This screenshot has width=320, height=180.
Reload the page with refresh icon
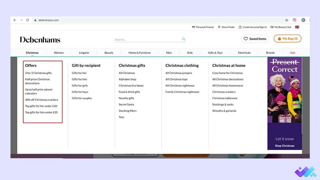click(27, 20)
